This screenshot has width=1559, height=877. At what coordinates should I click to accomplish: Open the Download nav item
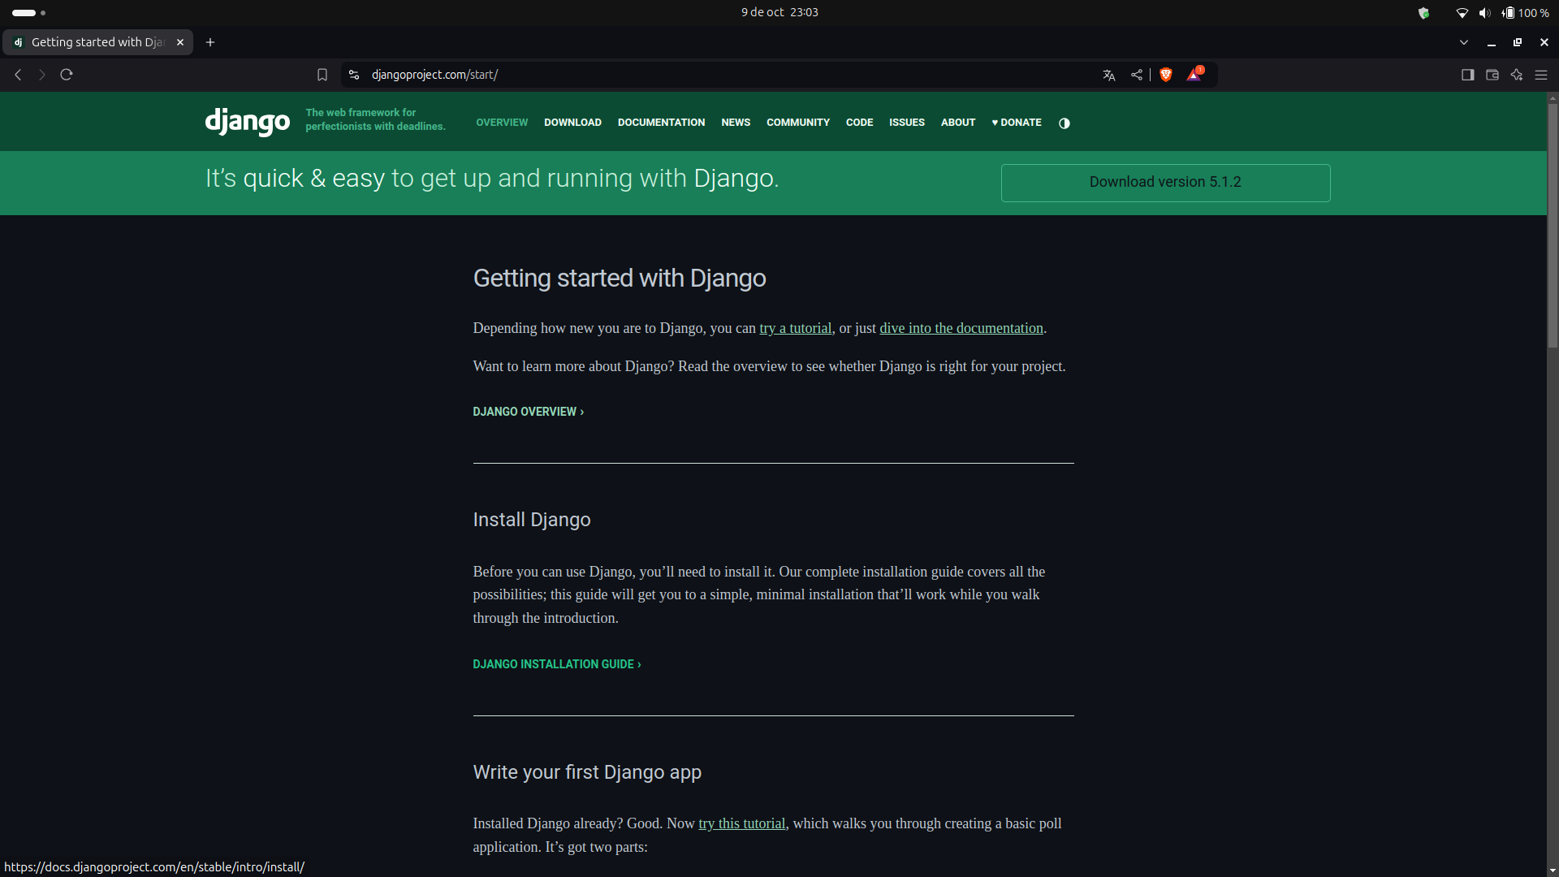click(572, 123)
